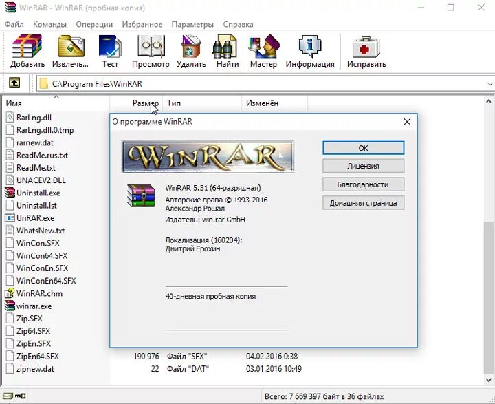This screenshot has height=404, width=495.
Task: Open the Команды menu
Action: point(49,24)
